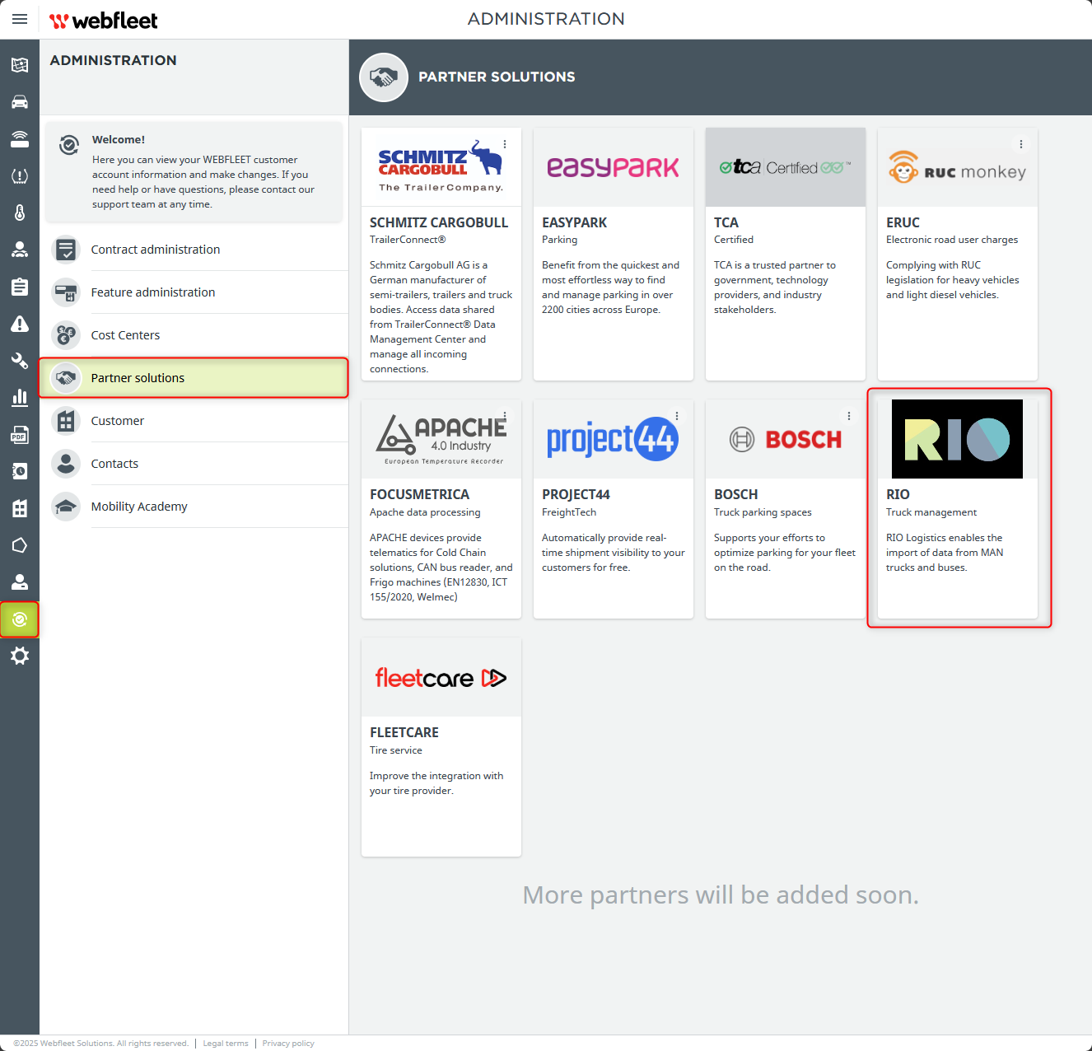Open the maintenance wrench sidebar icon
1092x1051 pixels.
(x=20, y=360)
